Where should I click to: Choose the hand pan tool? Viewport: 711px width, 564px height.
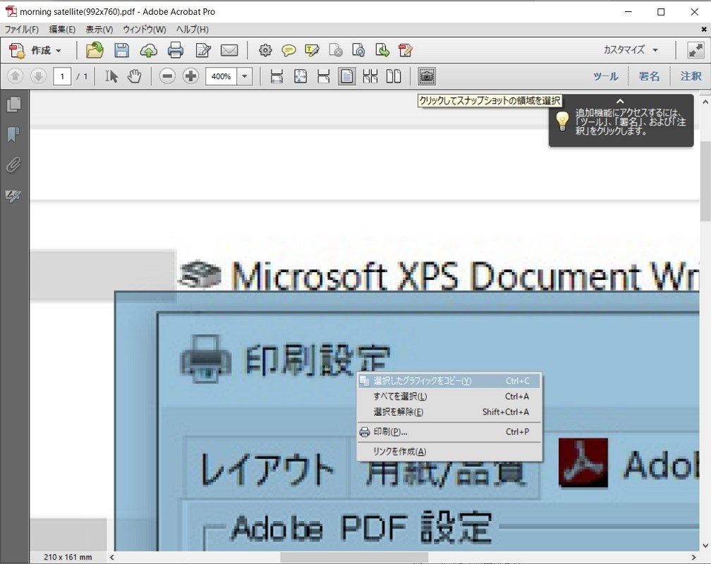(134, 76)
